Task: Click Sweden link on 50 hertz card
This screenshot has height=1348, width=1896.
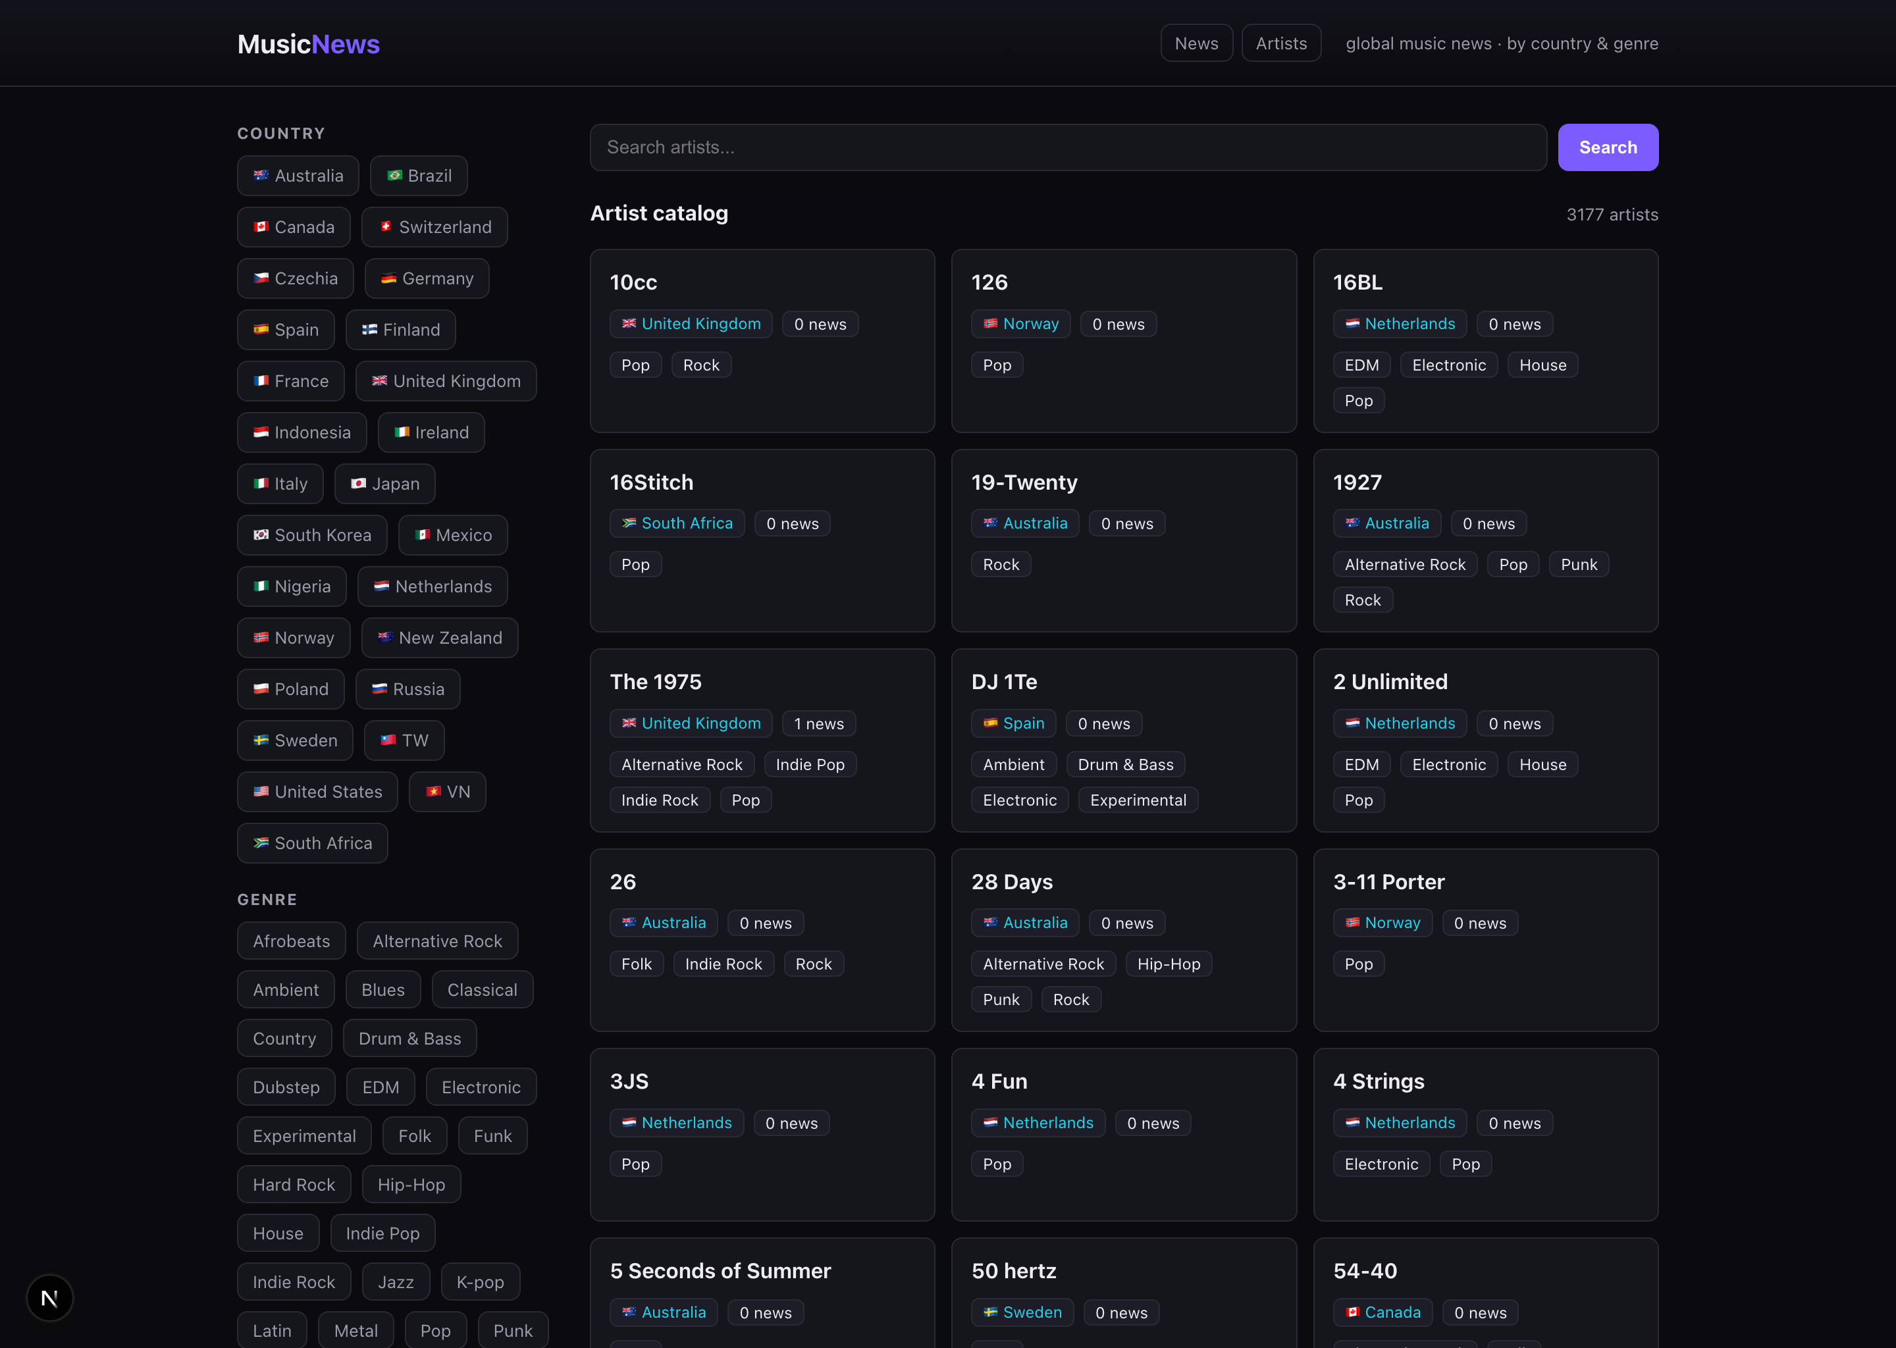Action: 1022,1312
